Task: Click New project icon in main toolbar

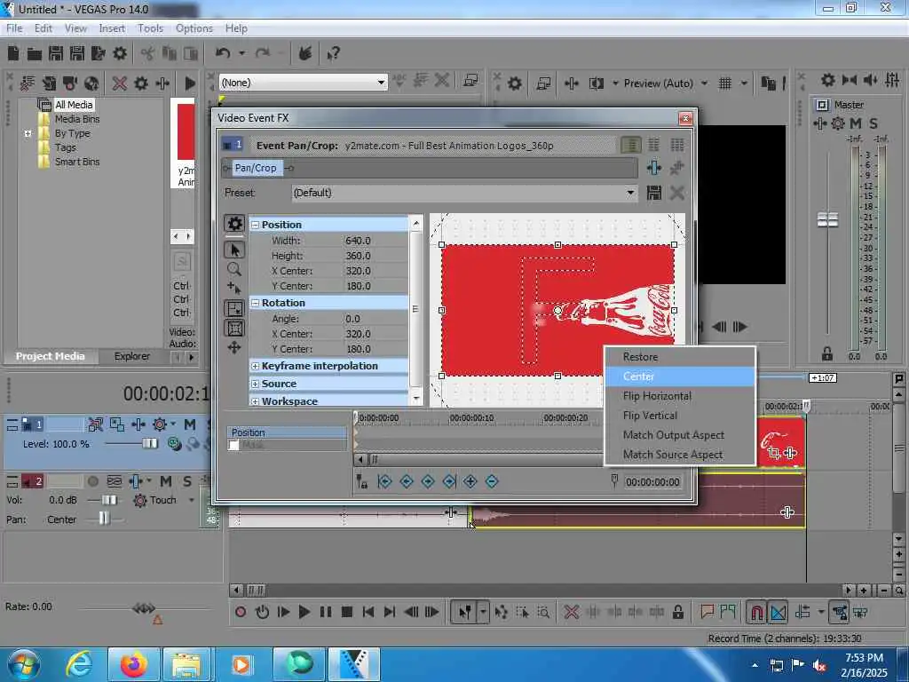Action: 13,54
